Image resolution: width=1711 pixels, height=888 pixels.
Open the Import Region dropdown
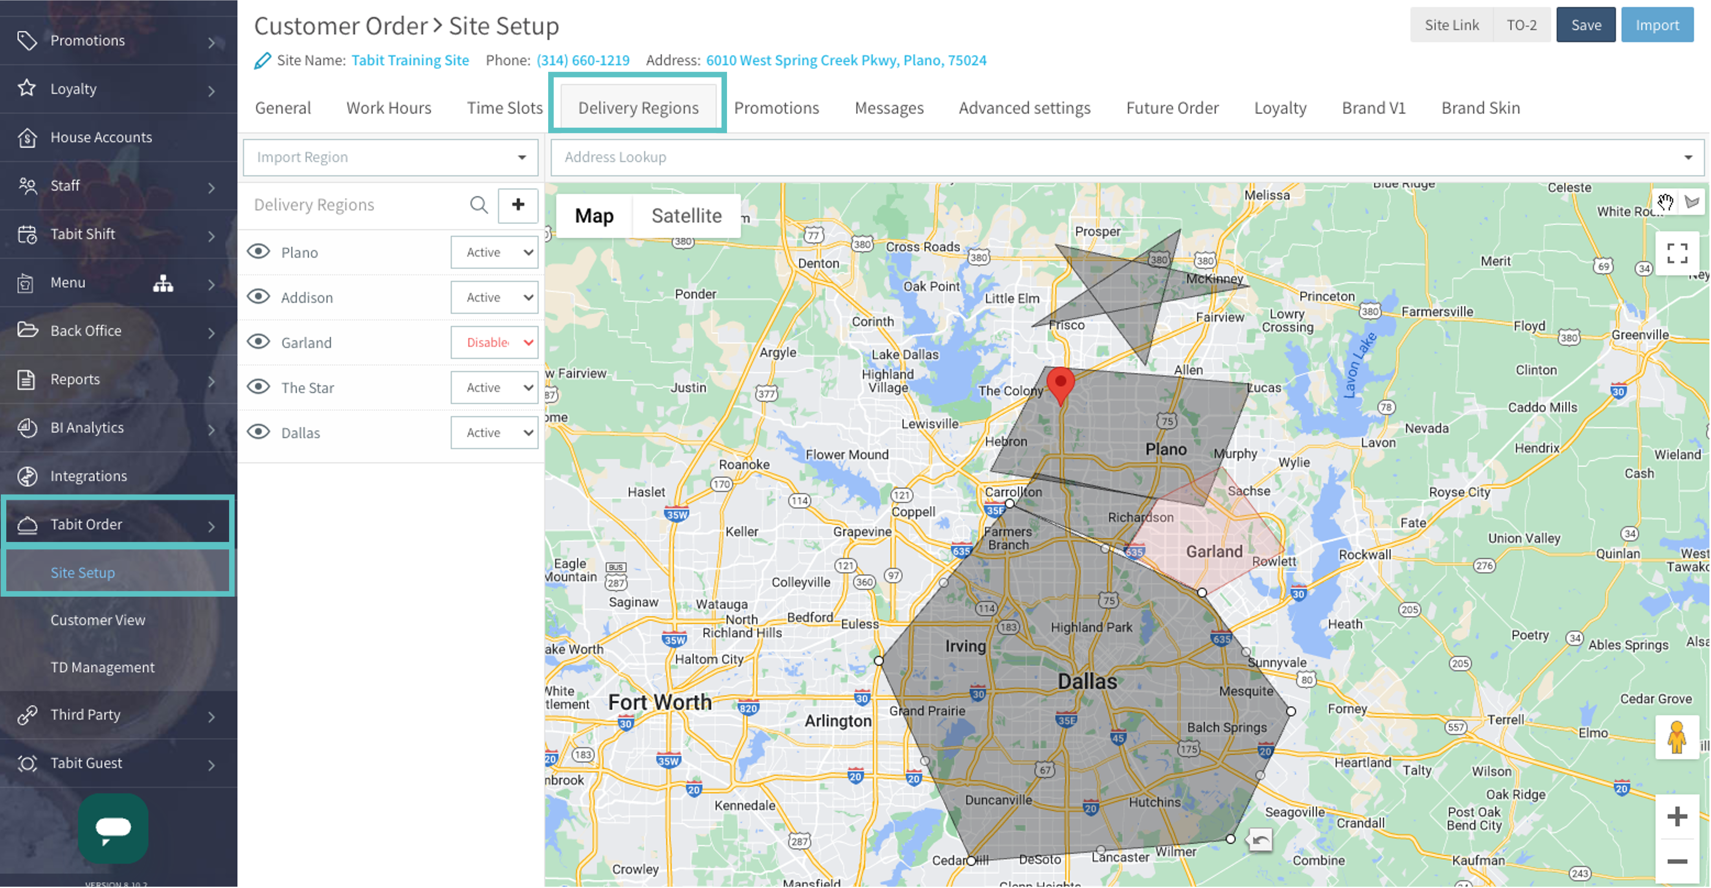(391, 157)
